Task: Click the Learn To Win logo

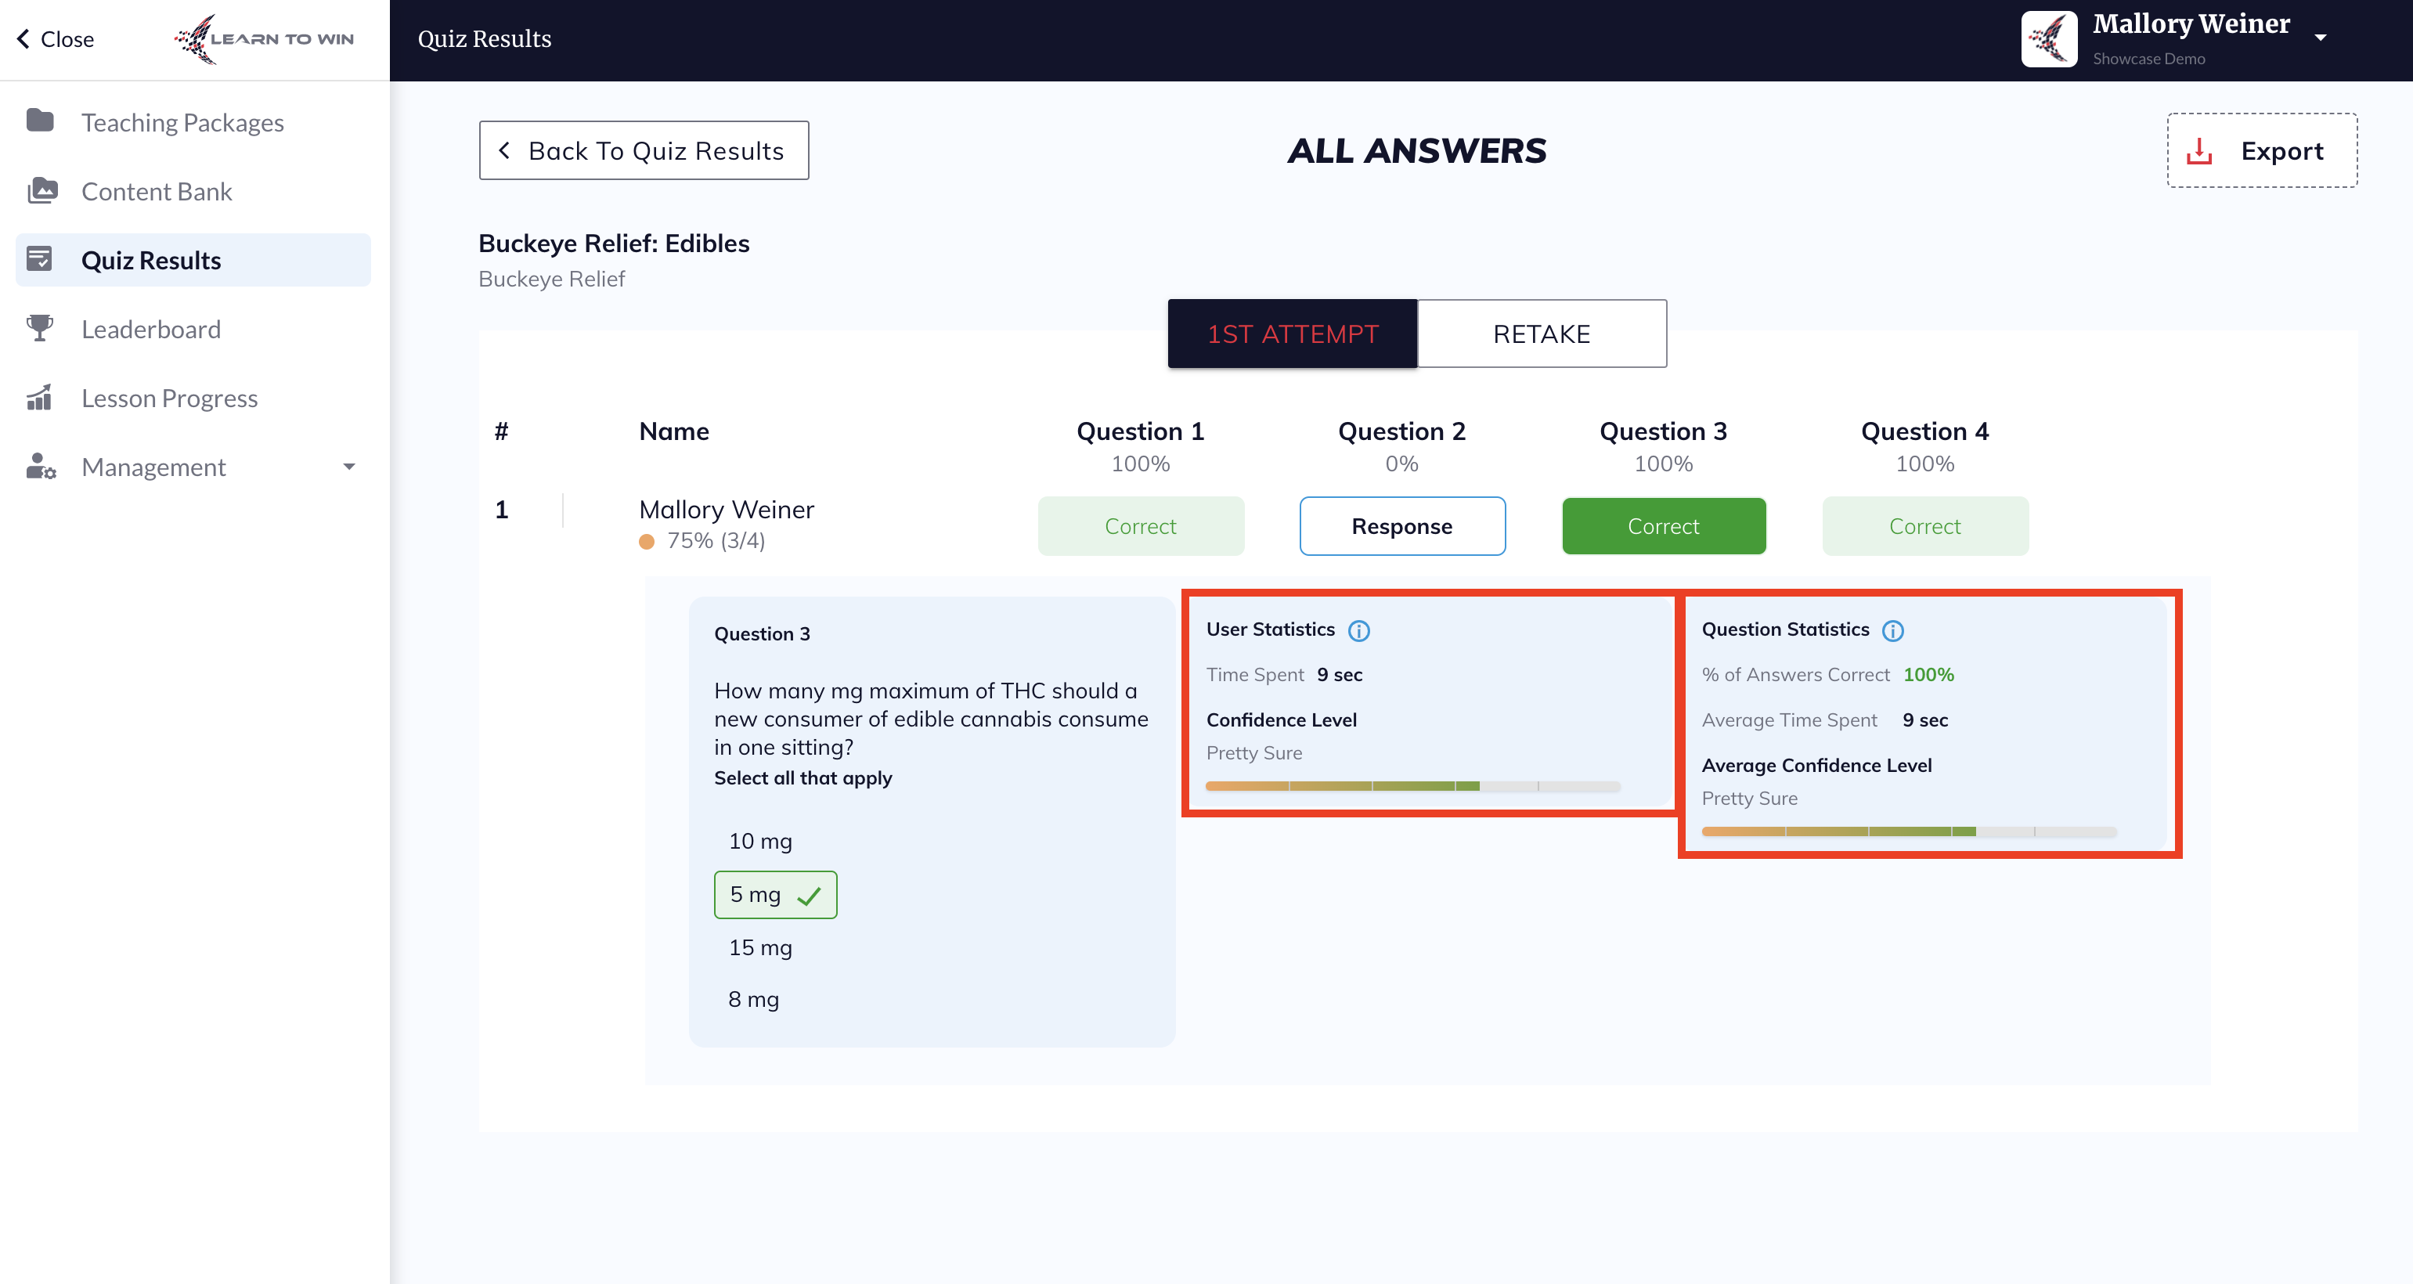Action: (x=264, y=38)
